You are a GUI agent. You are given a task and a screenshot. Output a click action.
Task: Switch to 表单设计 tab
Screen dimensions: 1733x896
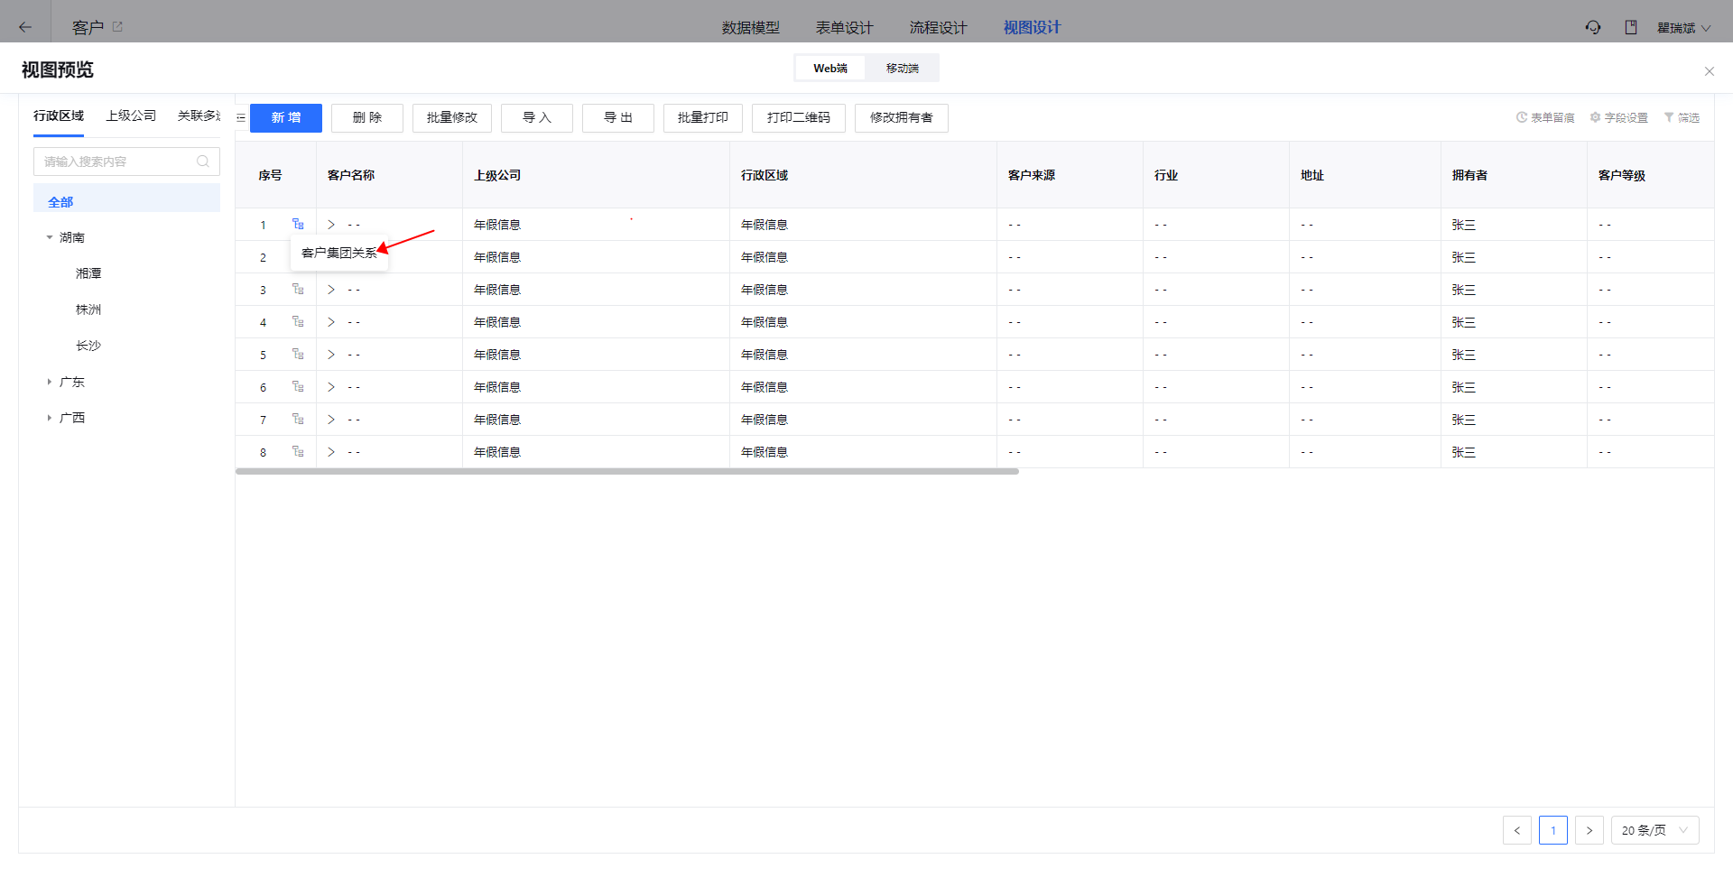tap(844, 28)
